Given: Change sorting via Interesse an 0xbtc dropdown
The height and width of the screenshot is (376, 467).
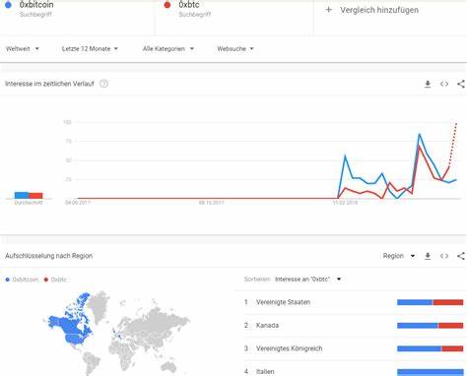Looking at the screenshot, I should pos(308,280).
